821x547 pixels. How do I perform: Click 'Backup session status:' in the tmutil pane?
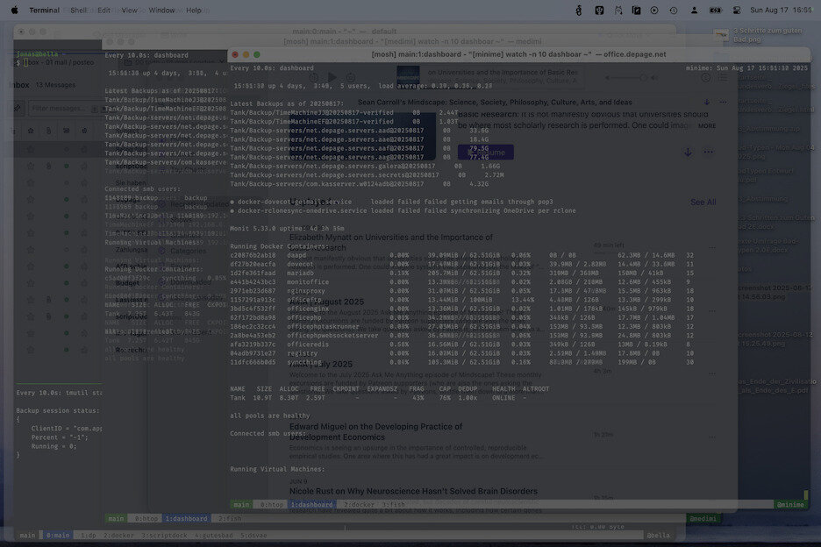(58, 410)
